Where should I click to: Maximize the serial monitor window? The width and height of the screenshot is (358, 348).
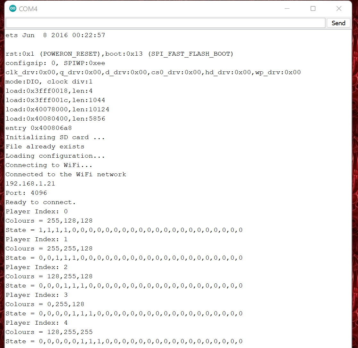coord(313,8)
